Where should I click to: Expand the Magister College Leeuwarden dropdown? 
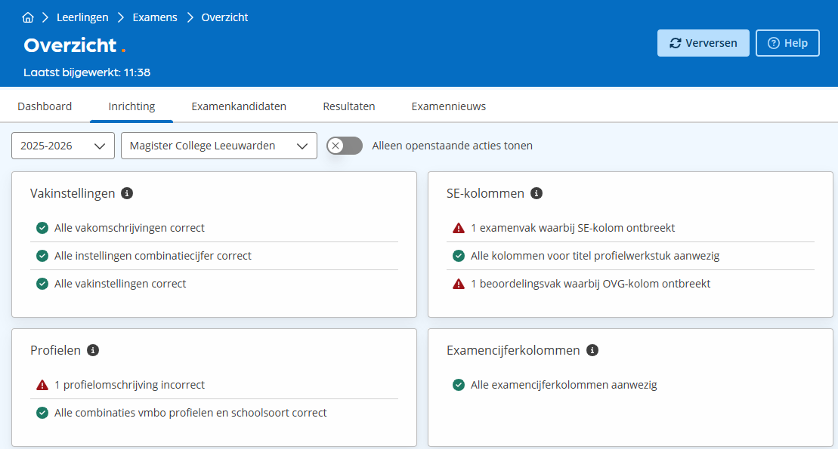point(218,146)
